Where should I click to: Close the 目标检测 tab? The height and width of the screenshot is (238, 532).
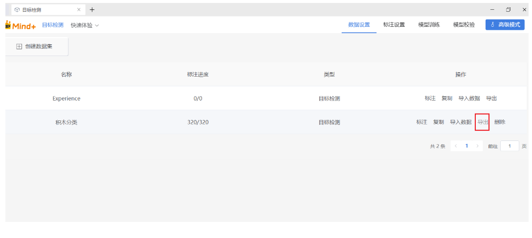(79, 10)
